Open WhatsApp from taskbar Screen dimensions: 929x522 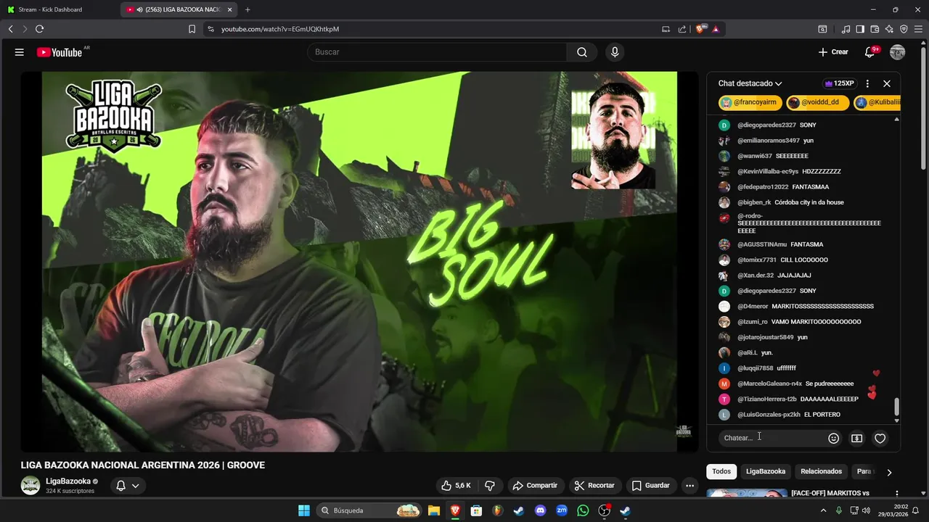[583, 510]
